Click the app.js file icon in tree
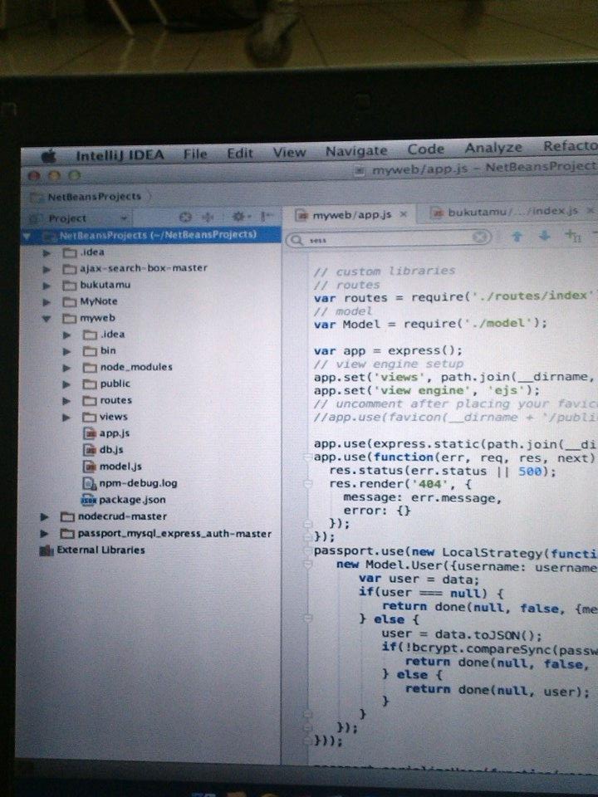This screenshot has height=797, width=598. pyautogui.click(x=90, y=433)
